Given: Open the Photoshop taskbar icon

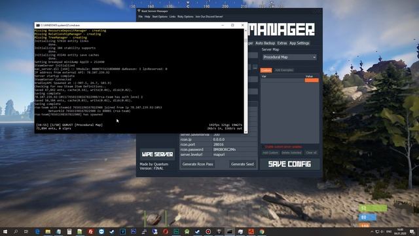Looking at the screenshot, I should [x=134, y=231].
